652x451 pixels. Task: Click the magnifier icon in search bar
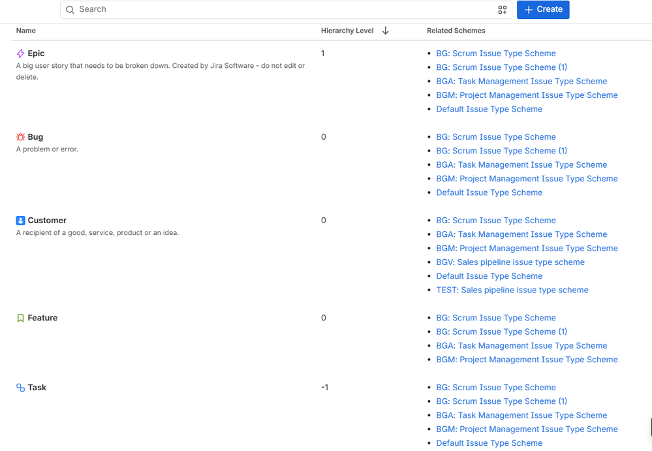pyautogui.click(x=70, y=10)
